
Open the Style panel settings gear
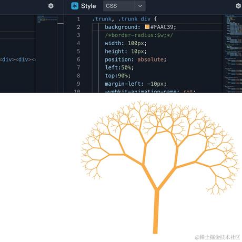(x=238, y=6)
